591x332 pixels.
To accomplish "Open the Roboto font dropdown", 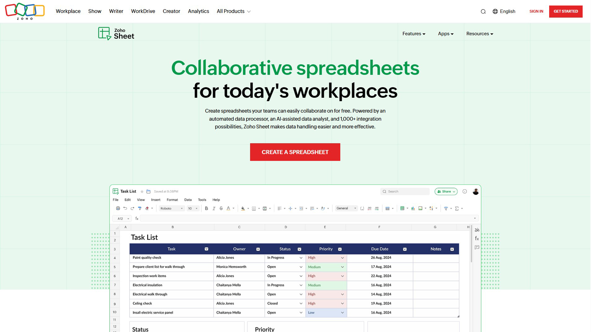I will [x=171, y=208].
